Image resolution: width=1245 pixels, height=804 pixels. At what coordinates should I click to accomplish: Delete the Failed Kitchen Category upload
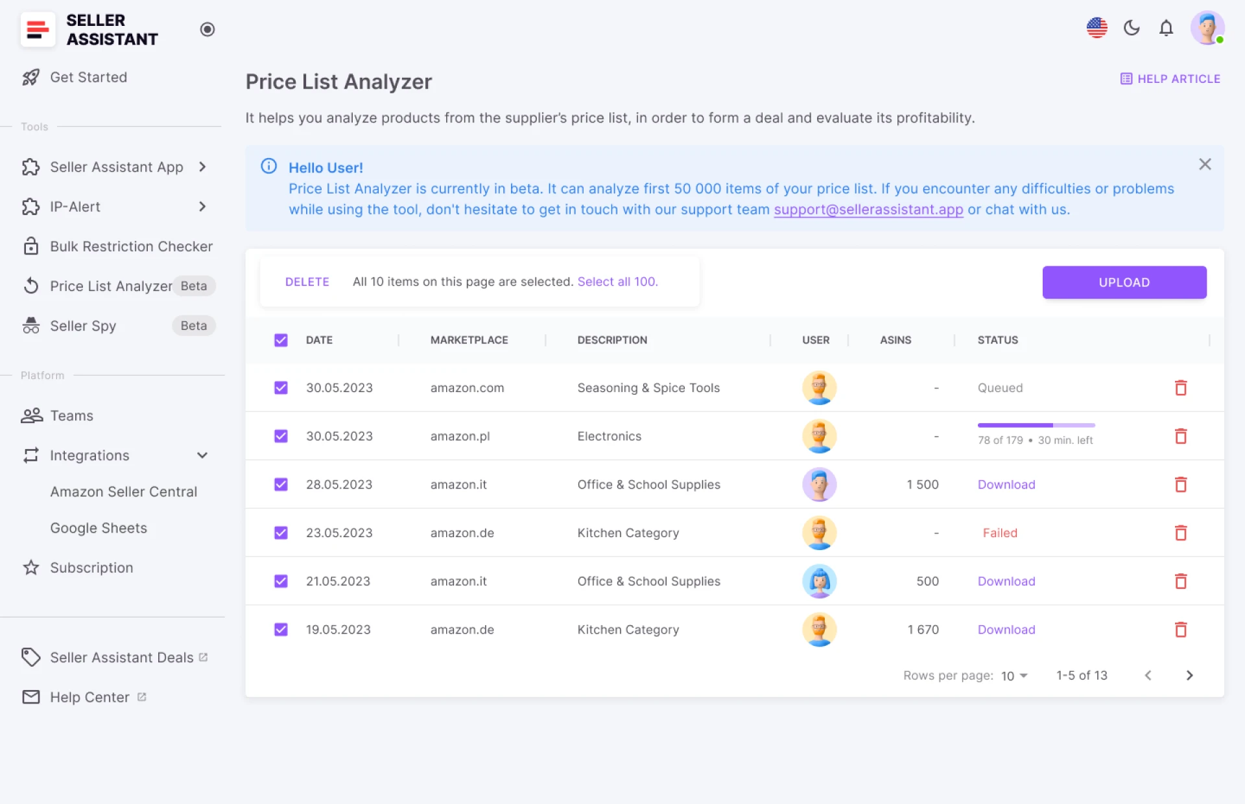coord(1181,533)
